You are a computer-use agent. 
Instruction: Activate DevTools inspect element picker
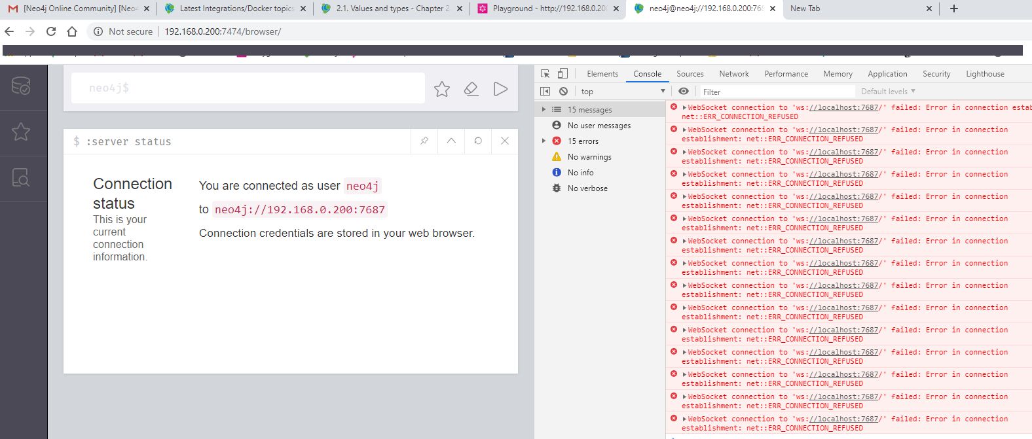(x=545, y=74)
